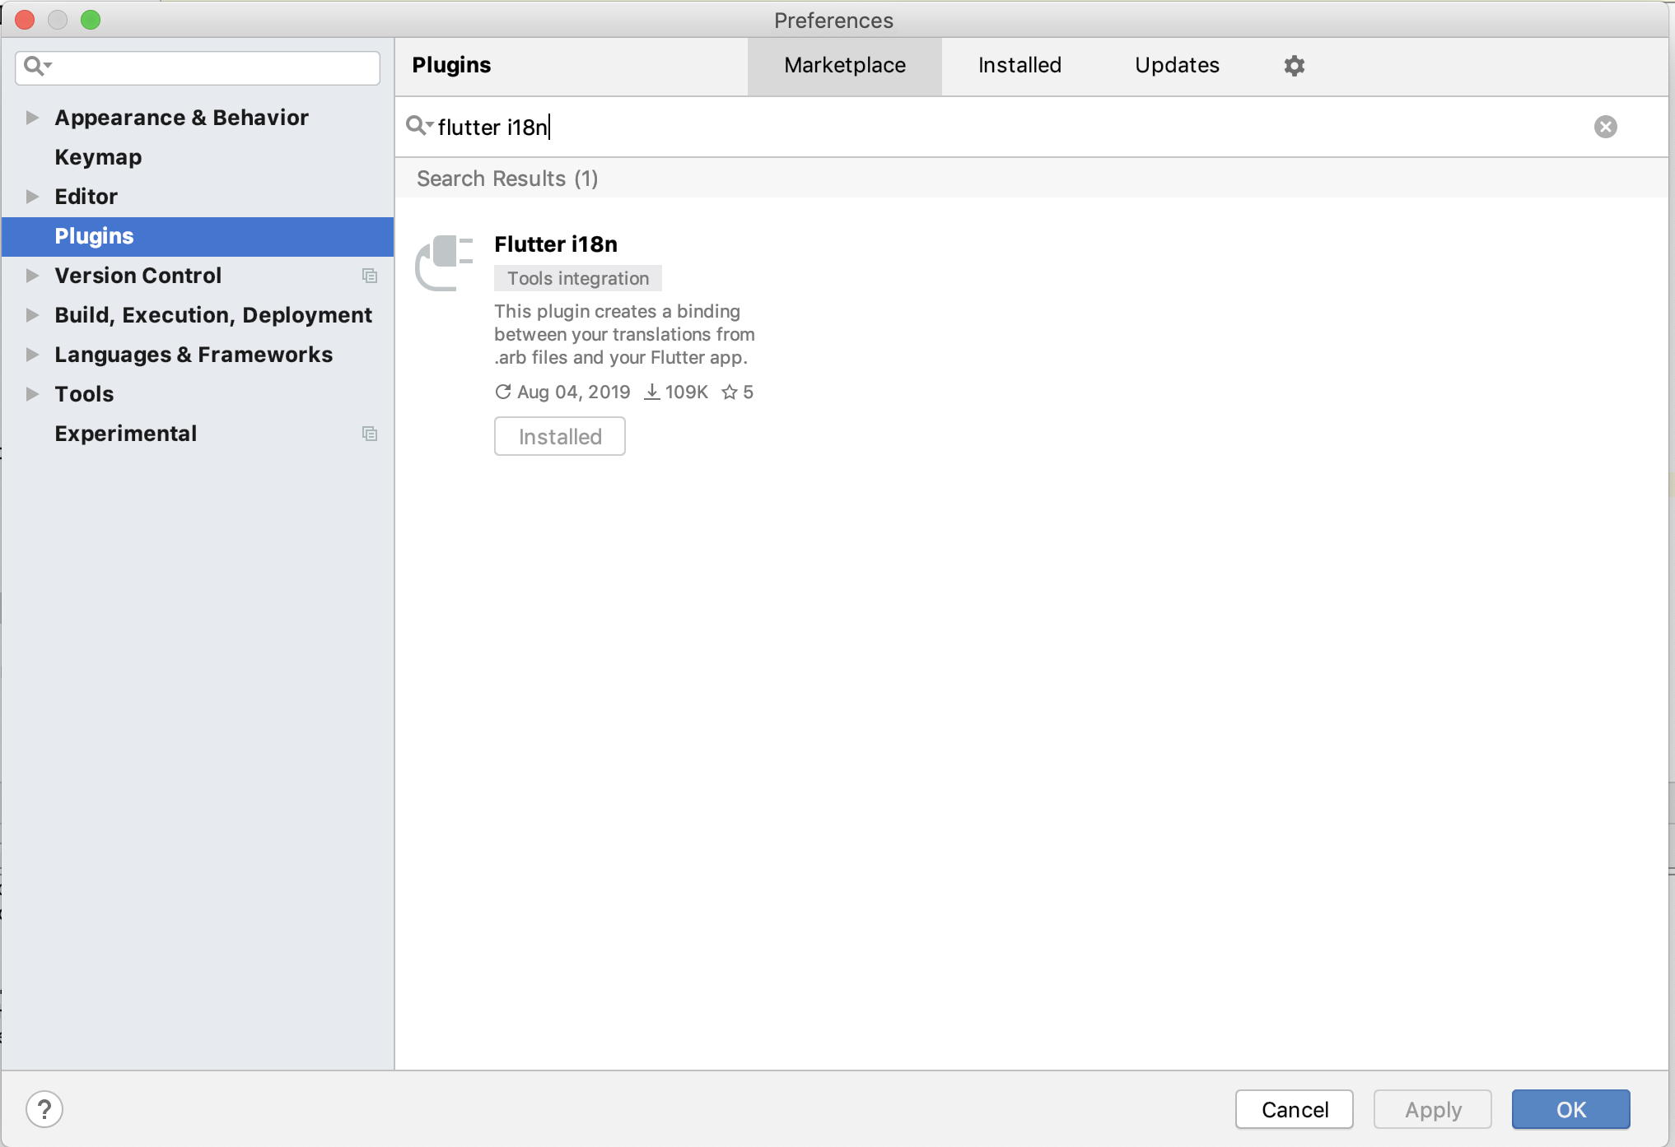
Task: Click the Tools integration tag
Action: point(577,278)
